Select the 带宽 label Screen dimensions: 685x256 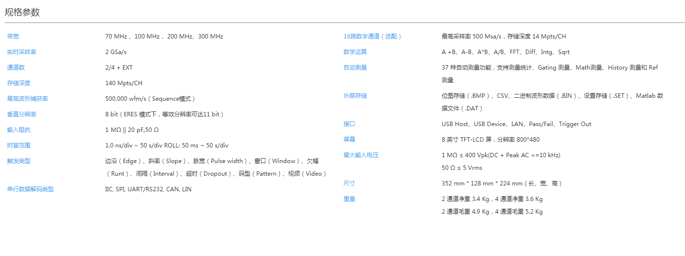(x=13, y=37)
